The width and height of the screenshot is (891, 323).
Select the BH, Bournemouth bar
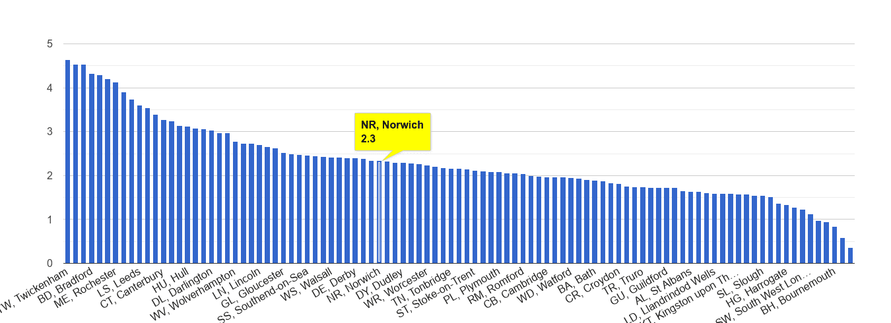pos(834,245)
